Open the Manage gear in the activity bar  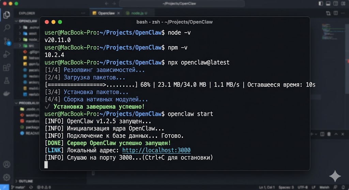7,177
